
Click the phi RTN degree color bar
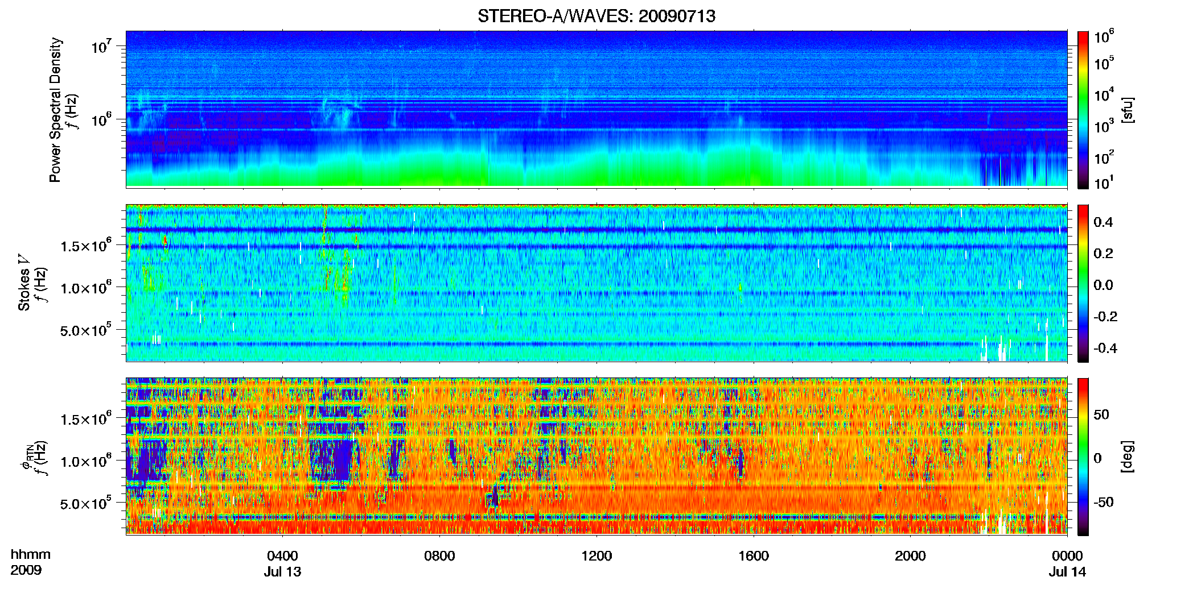(x=1083, y=457)
